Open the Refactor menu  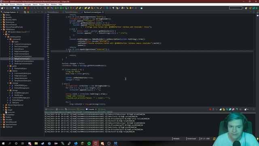coord(19,4)
